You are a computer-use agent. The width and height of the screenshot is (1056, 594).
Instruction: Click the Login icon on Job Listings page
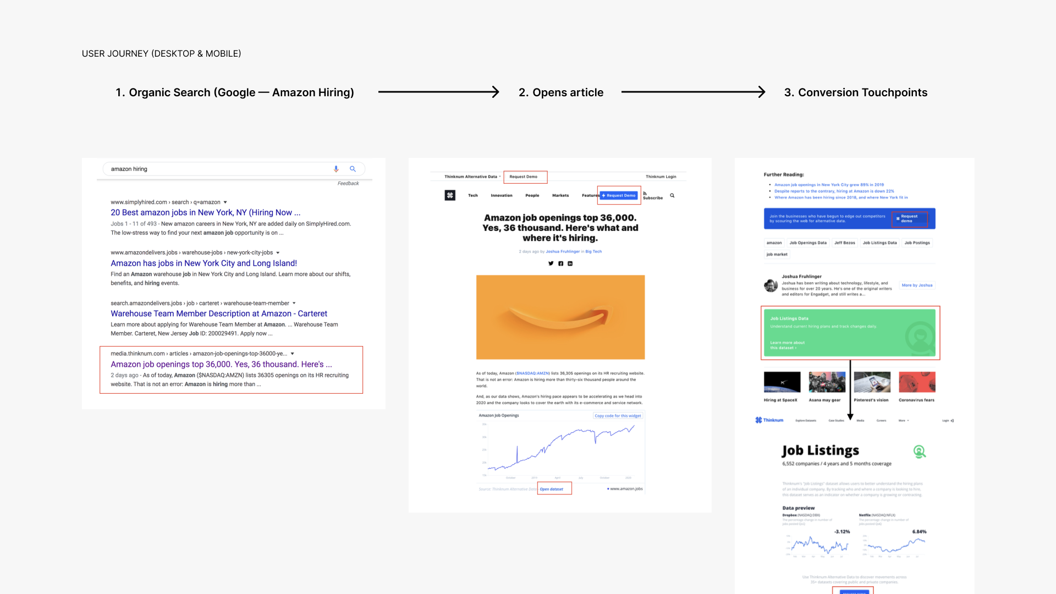(x=952, y=421)
